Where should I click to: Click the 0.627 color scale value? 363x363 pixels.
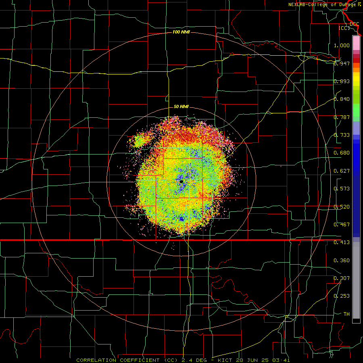[x=342, y=171]
